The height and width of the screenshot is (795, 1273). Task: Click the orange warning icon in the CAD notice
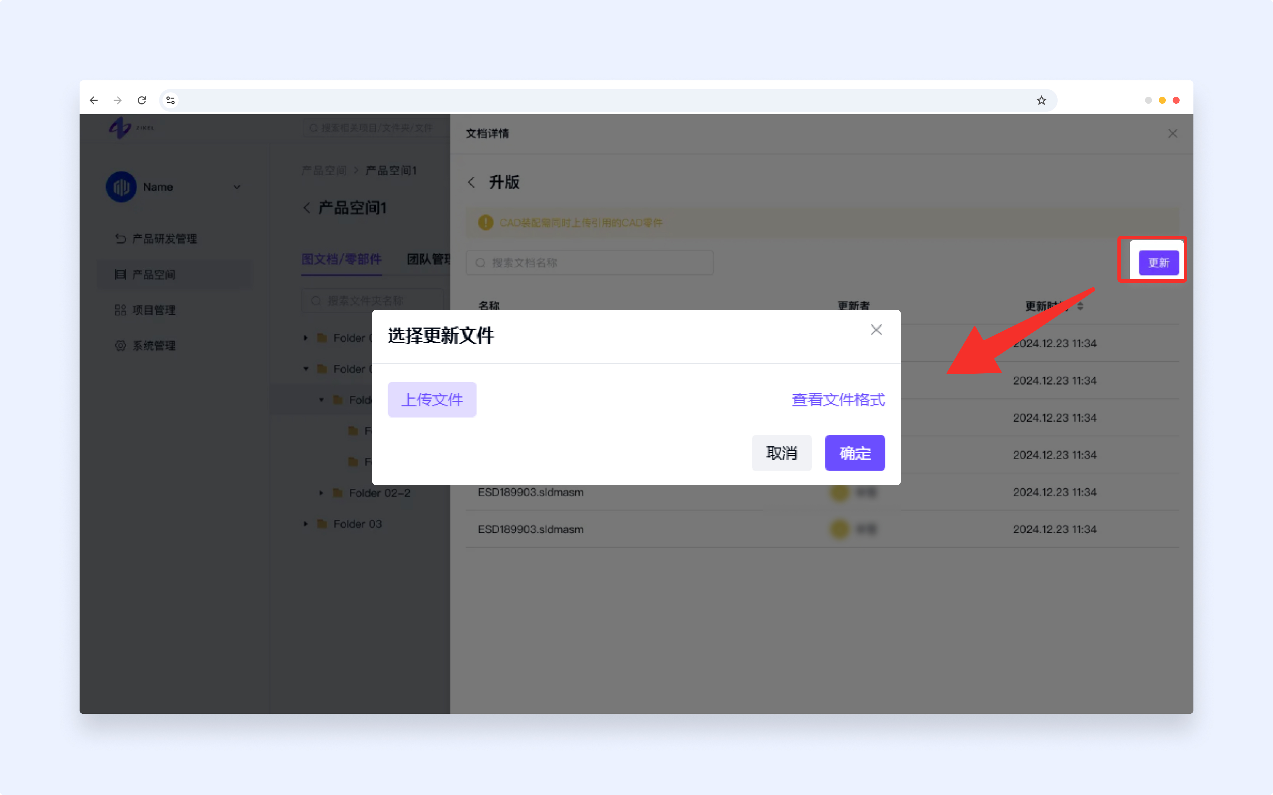[486, 222]
